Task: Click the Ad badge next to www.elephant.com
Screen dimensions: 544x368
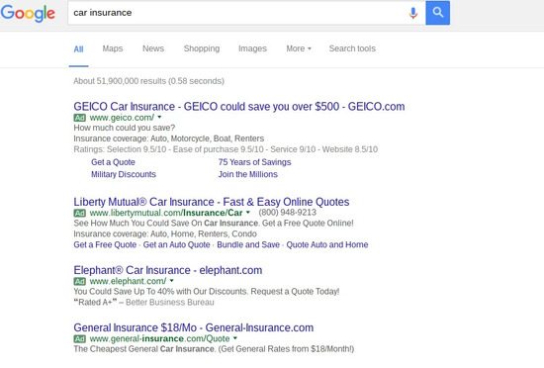Action: 80,281
